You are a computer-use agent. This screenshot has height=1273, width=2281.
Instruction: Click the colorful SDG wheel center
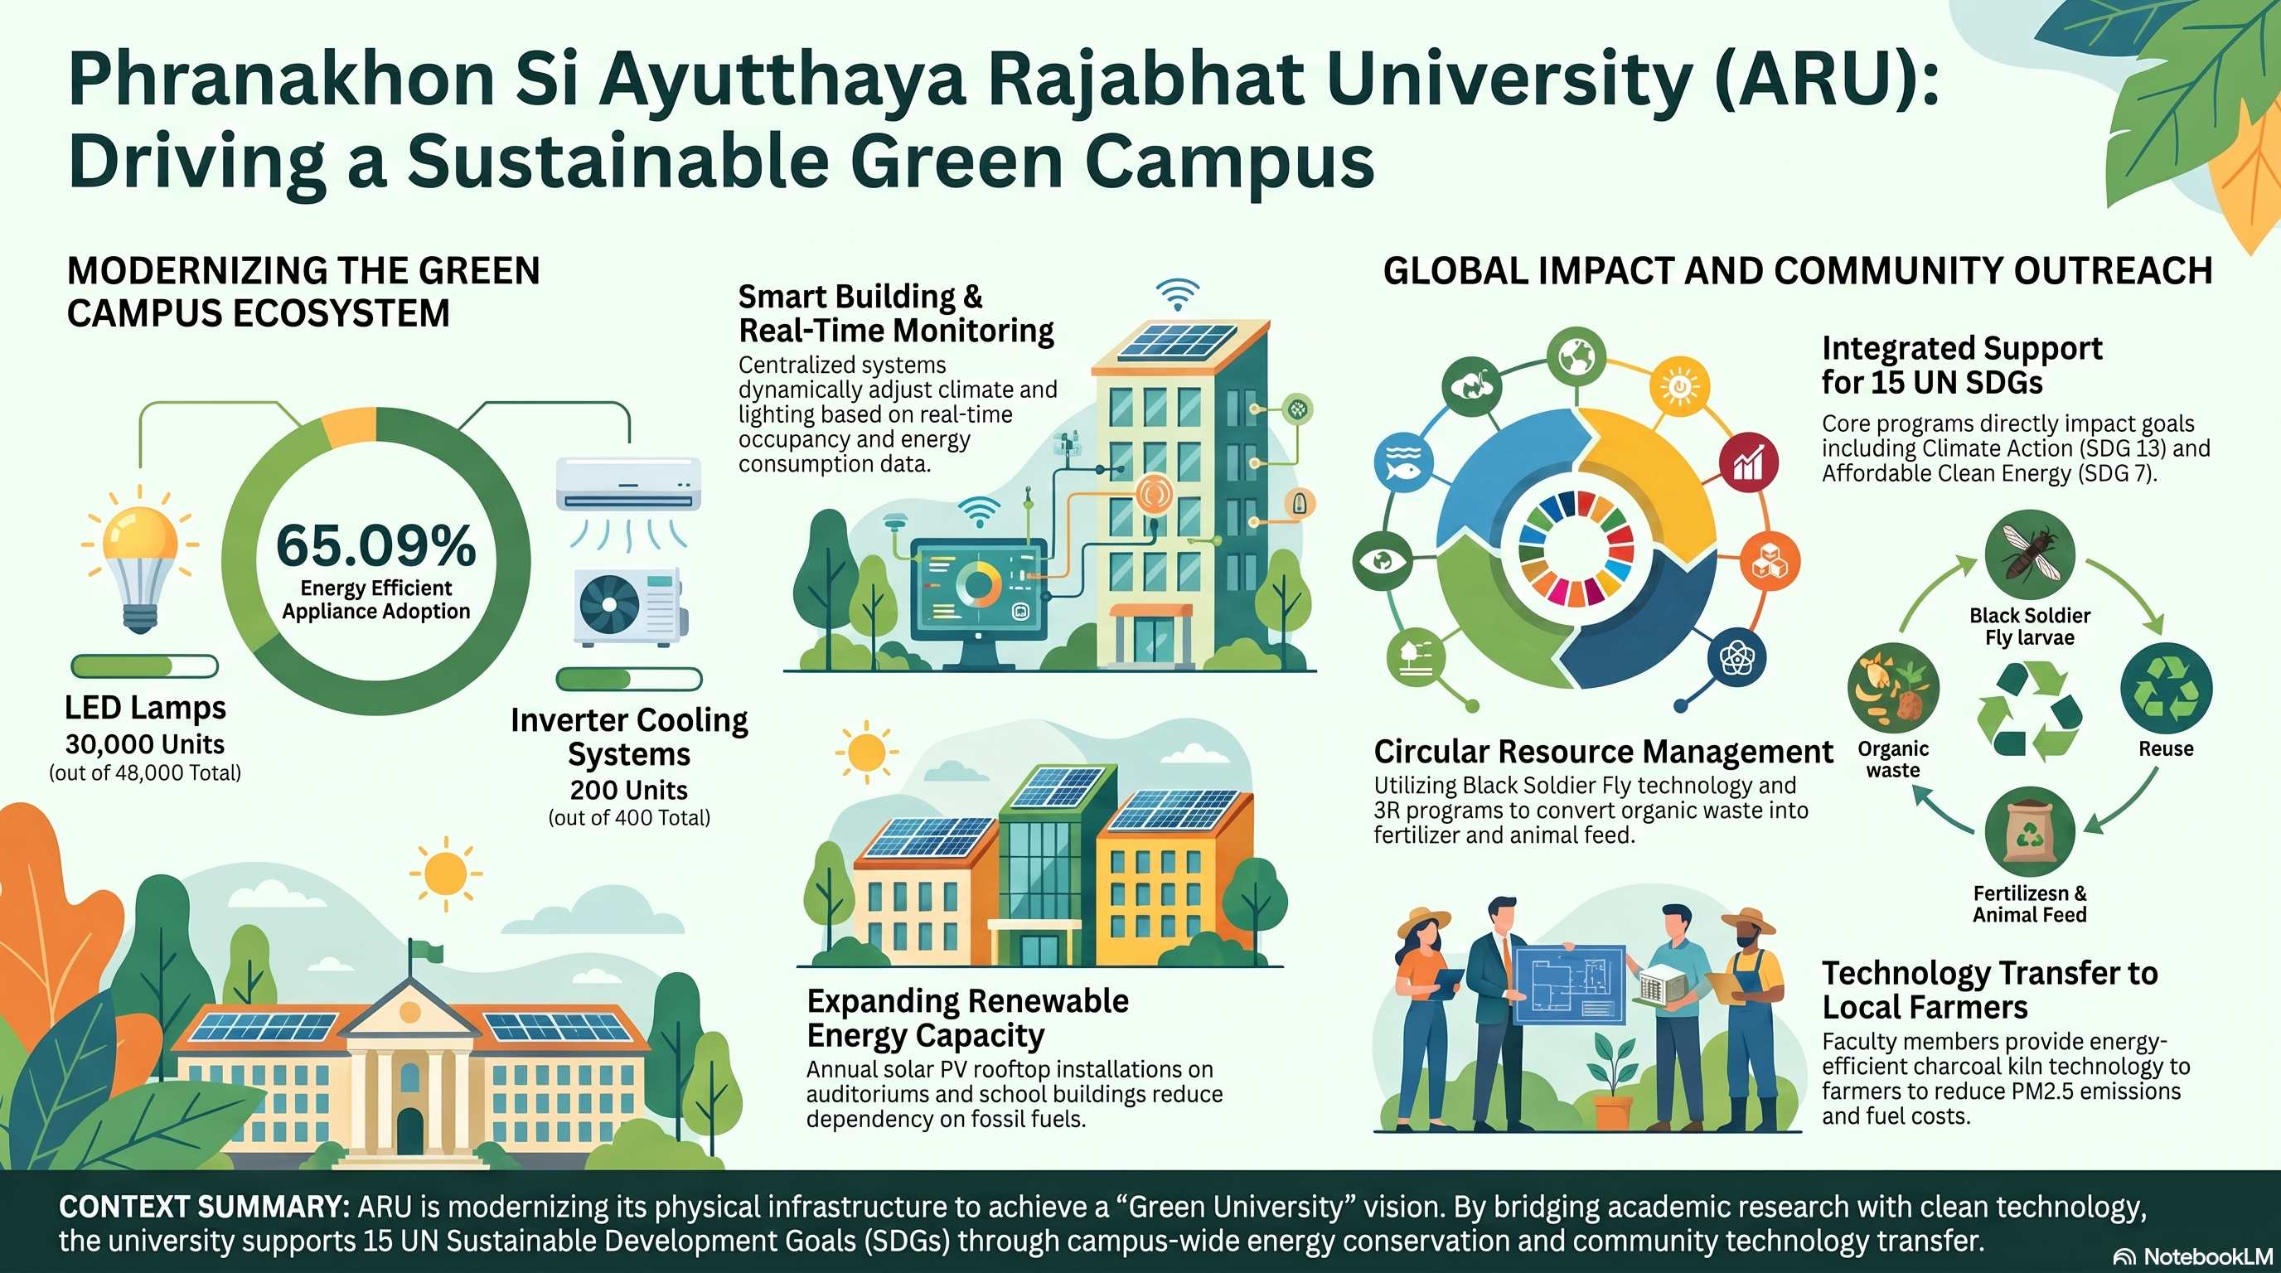click(x=1576, y=549)
